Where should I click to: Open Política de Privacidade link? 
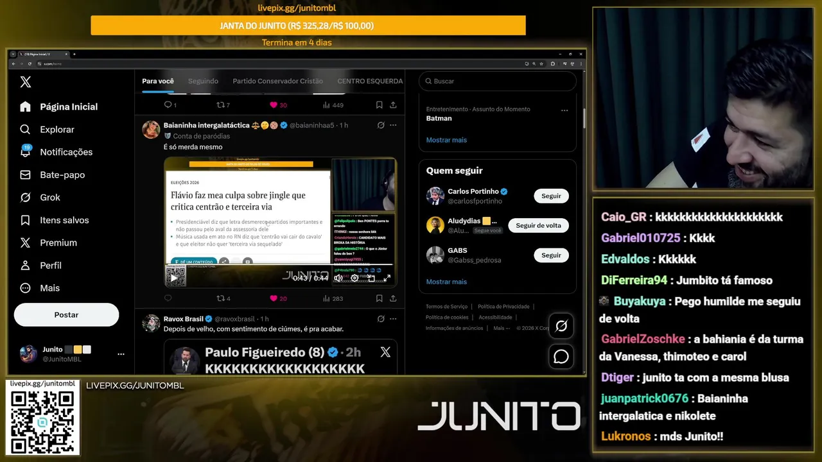503,307
